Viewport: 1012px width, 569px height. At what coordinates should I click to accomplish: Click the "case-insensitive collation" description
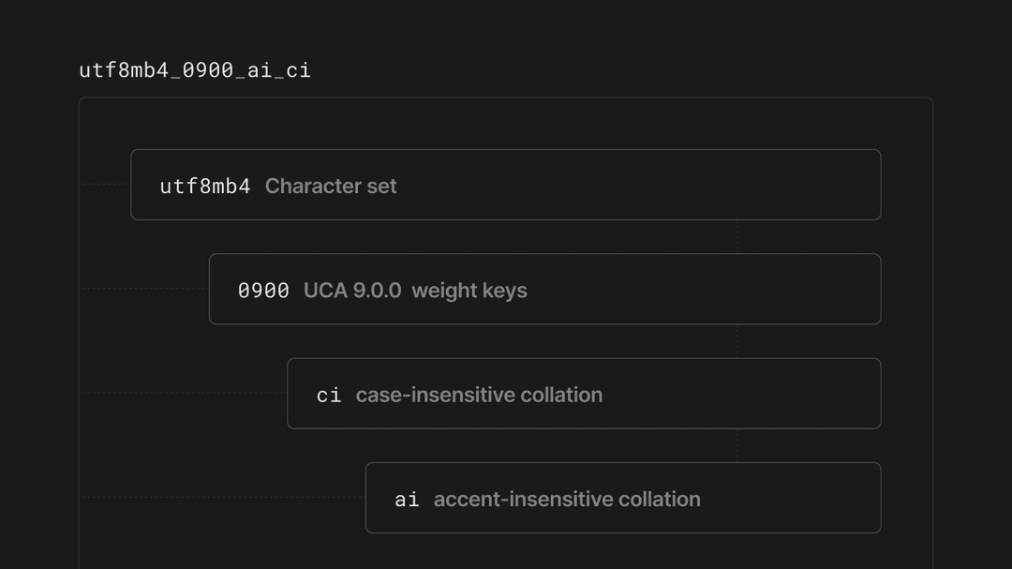[x=479, y=395]
